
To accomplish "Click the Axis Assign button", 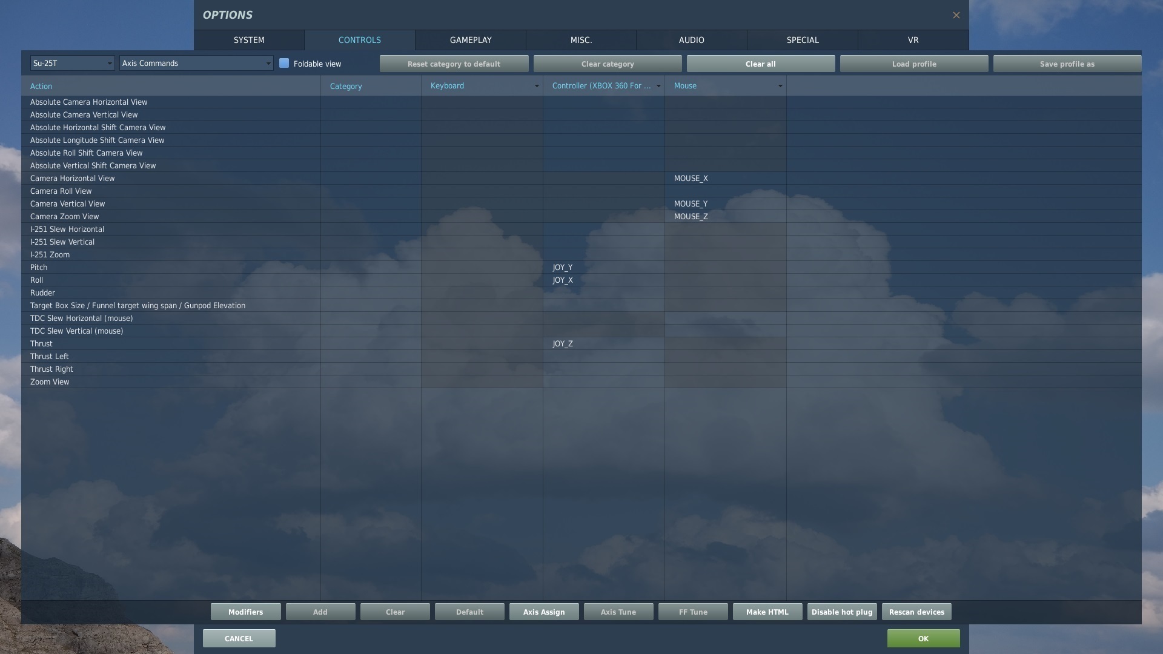I will (544, 612).
